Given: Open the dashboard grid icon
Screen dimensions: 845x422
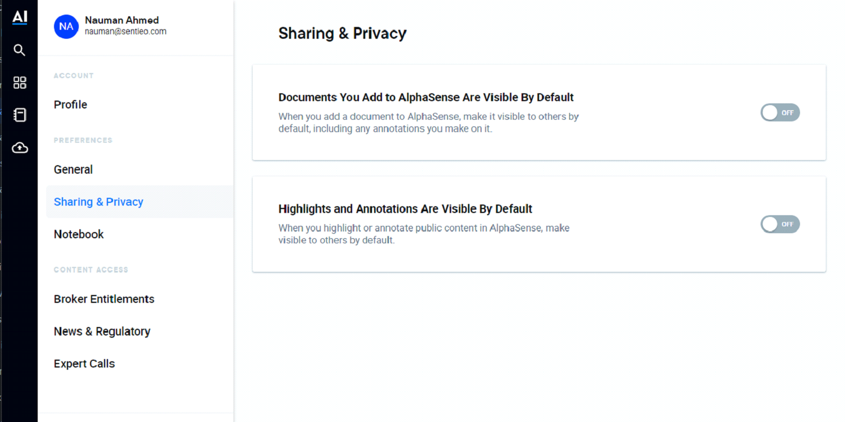Looking at the screenshot, I should click(x=20, y=83).
